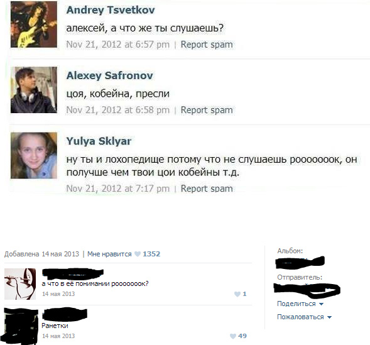Viewport: 370px width, 345px height.
Task: Click the Мне нравится link
Action: [x=109, y=254]
